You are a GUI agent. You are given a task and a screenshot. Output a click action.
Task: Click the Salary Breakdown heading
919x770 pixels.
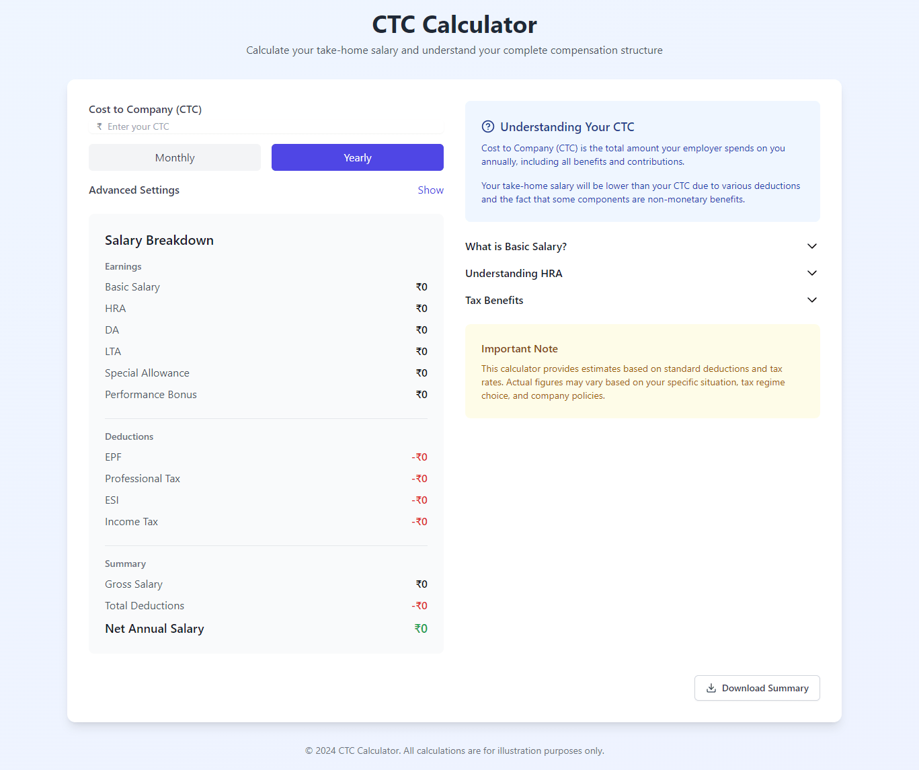coord(159,240)
